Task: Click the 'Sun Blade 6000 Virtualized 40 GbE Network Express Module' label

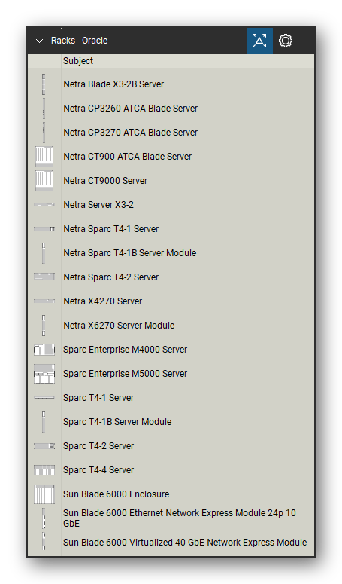Action: coord(185,543)
